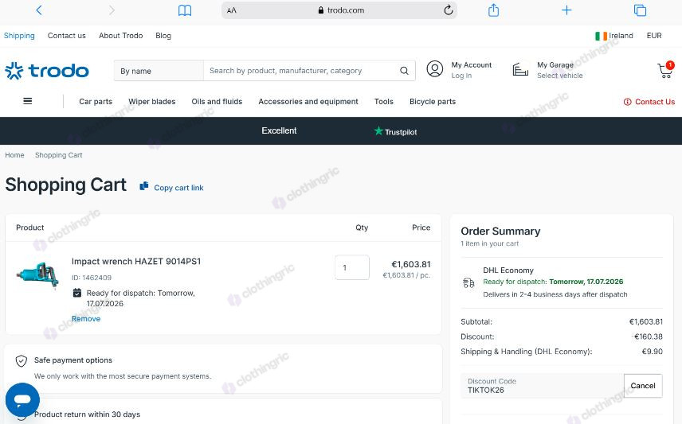The image size is (682, 424).
Task: Open the Impact wrench HAZET 9014PS1 title
Action: pyautogui.click(x=136, y=262)
